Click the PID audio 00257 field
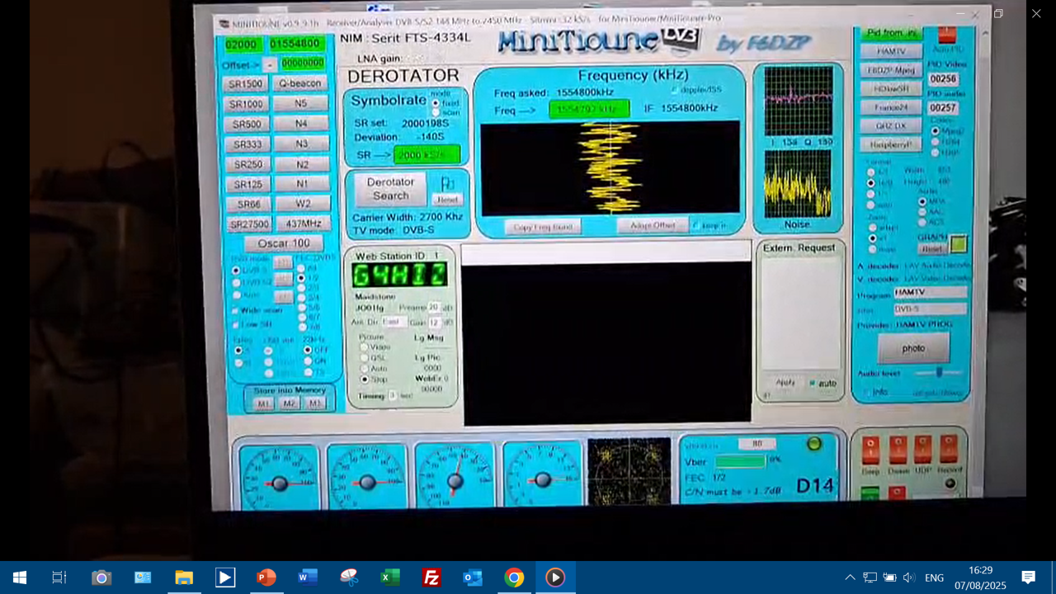The width and height of the screenshot is (1056, 594). (943, 108)
